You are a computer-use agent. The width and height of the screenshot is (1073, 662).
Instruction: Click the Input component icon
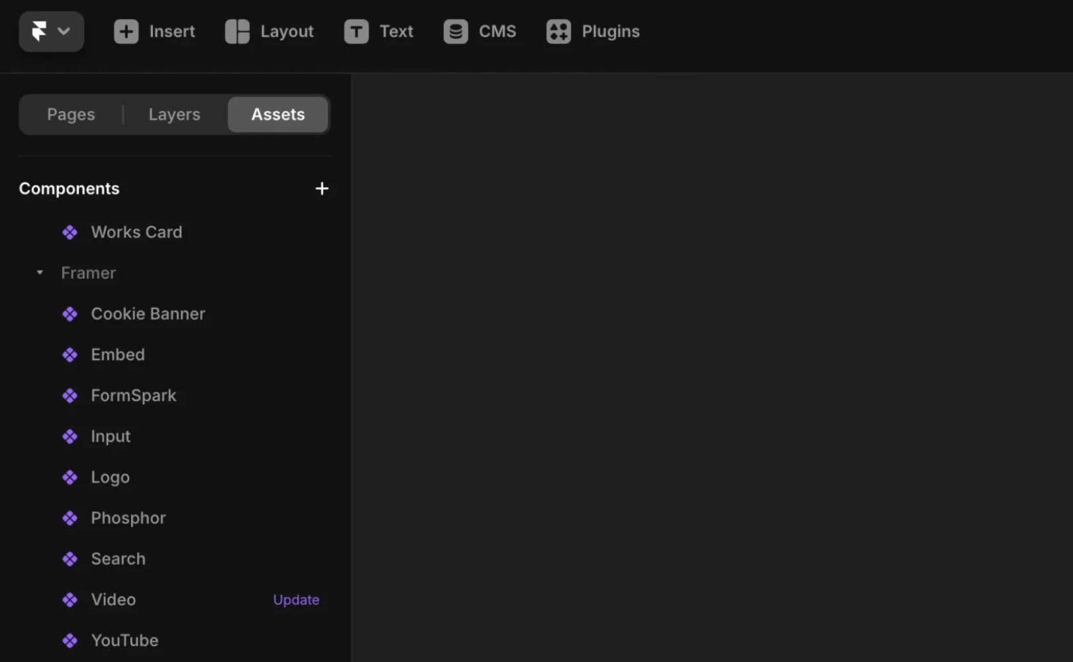[x=70, y=436]
